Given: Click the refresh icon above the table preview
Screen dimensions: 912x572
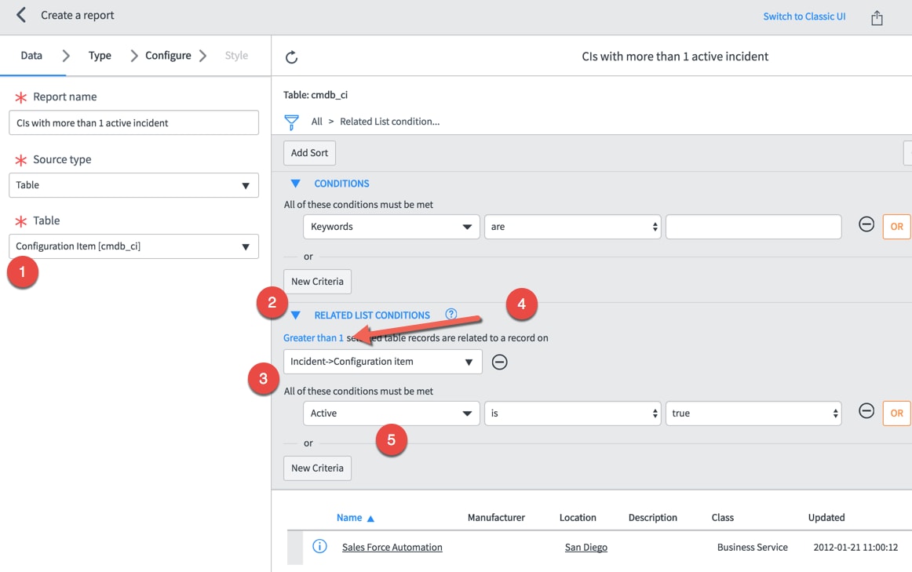Looking at the screenshot, I should pyautogui.click(x=291, y=56).
